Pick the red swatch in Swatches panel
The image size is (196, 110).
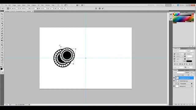(x=174, y=14)
